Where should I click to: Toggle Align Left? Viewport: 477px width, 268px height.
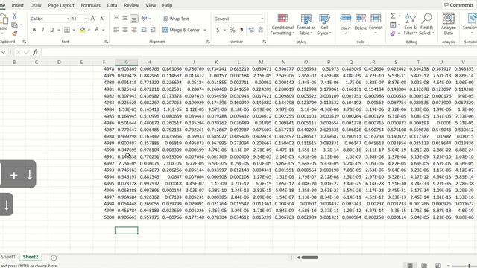[x=116, y=30]
